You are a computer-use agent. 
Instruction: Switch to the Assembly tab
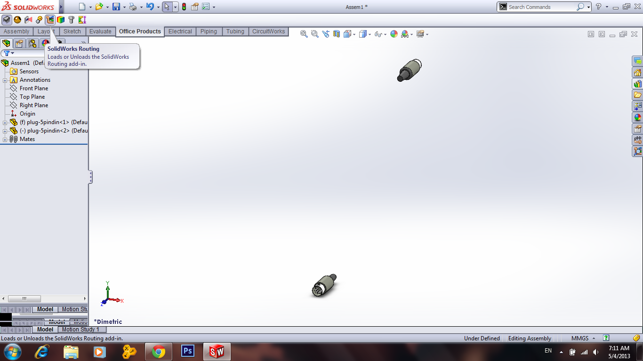click(16, 31)
